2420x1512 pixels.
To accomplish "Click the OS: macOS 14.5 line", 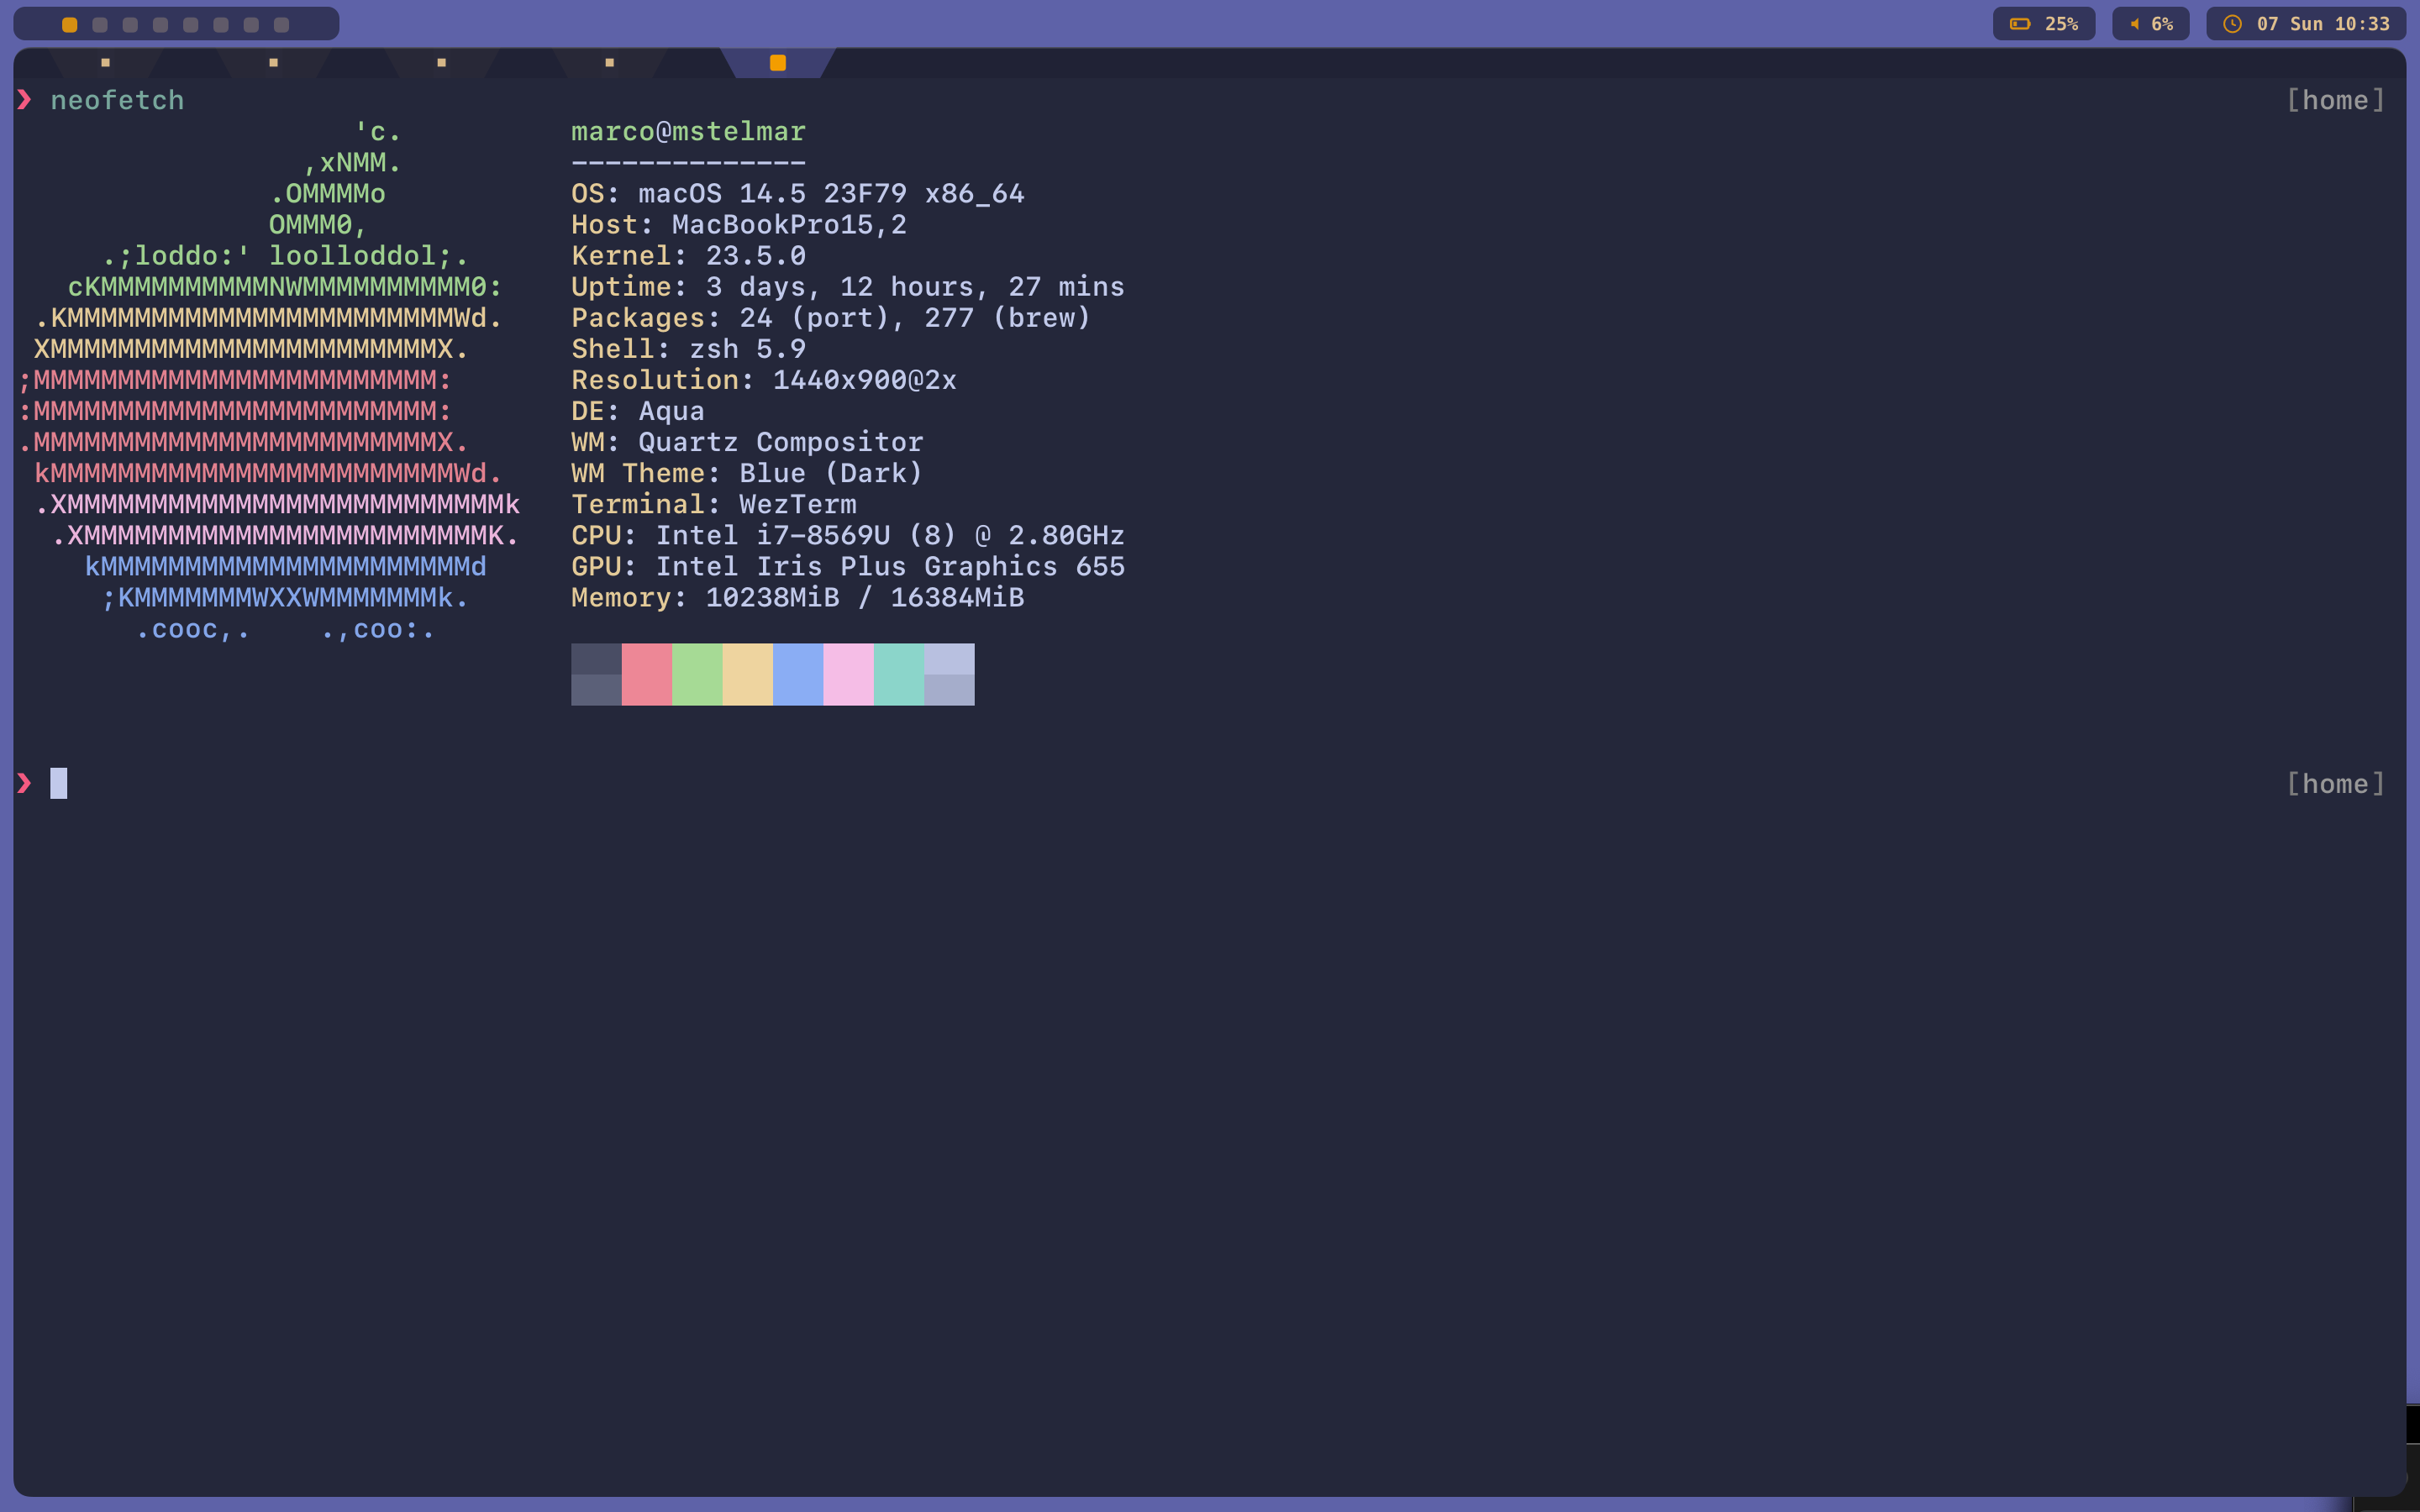I will (798, 194).
